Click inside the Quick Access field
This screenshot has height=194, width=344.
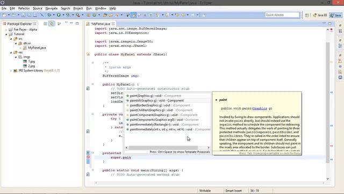282,15
